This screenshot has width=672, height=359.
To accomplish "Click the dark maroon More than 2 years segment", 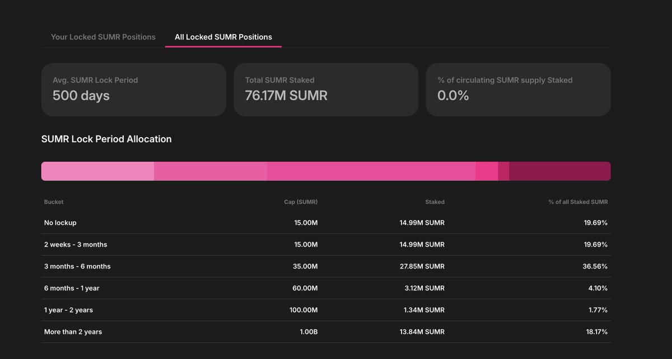I will click(x=560, y=171).
